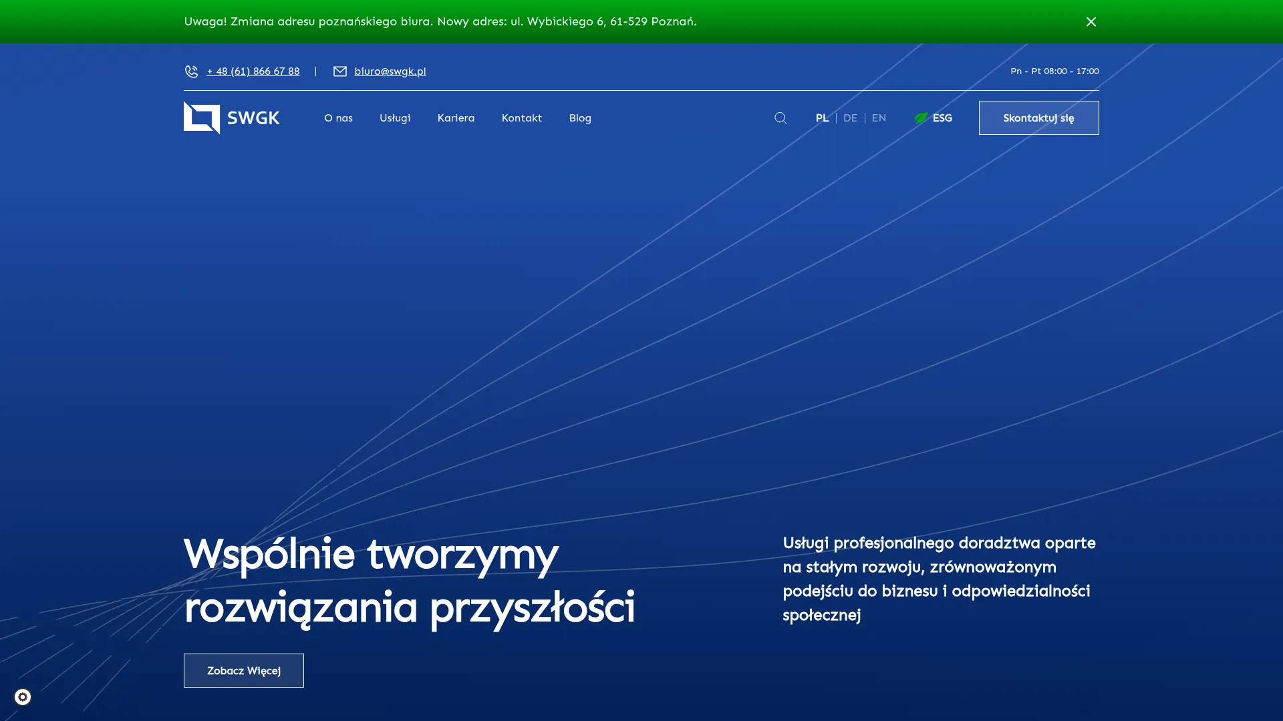Switch to the EN language version
Viewport: 1283px width, 721px height.
click(879, 117)
